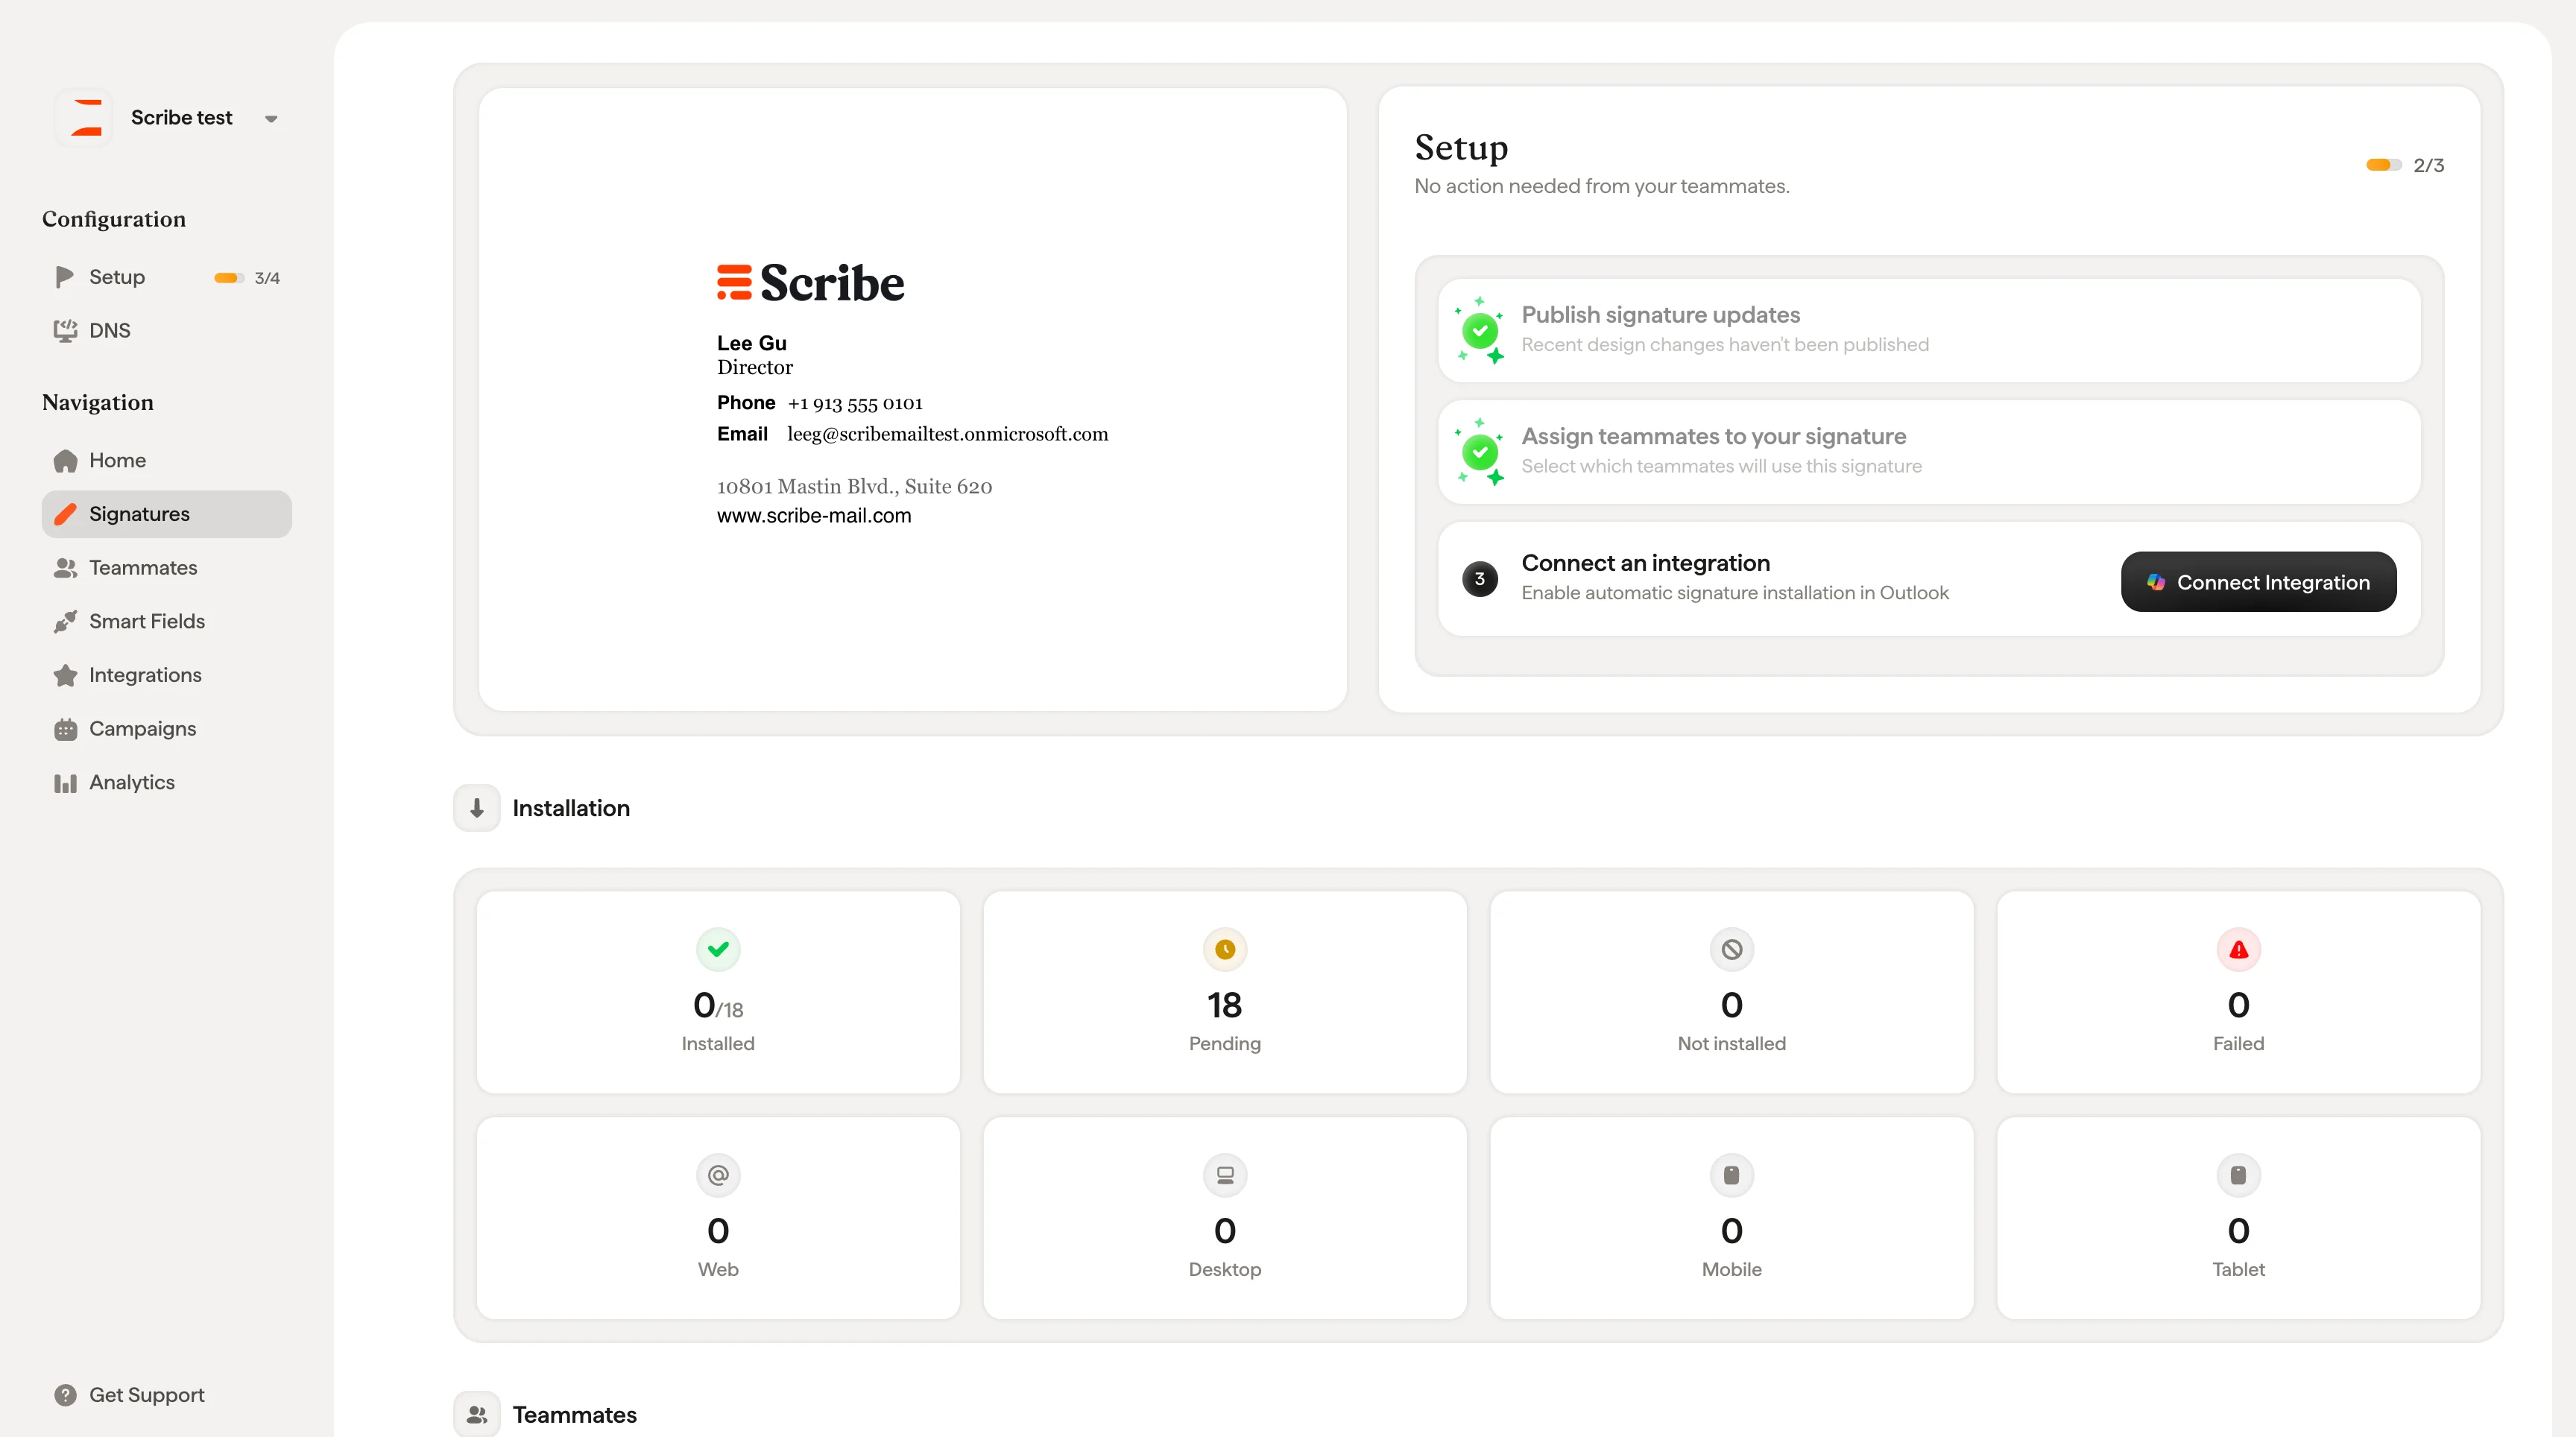Open the Teammates navigation item

coord(166,568)
